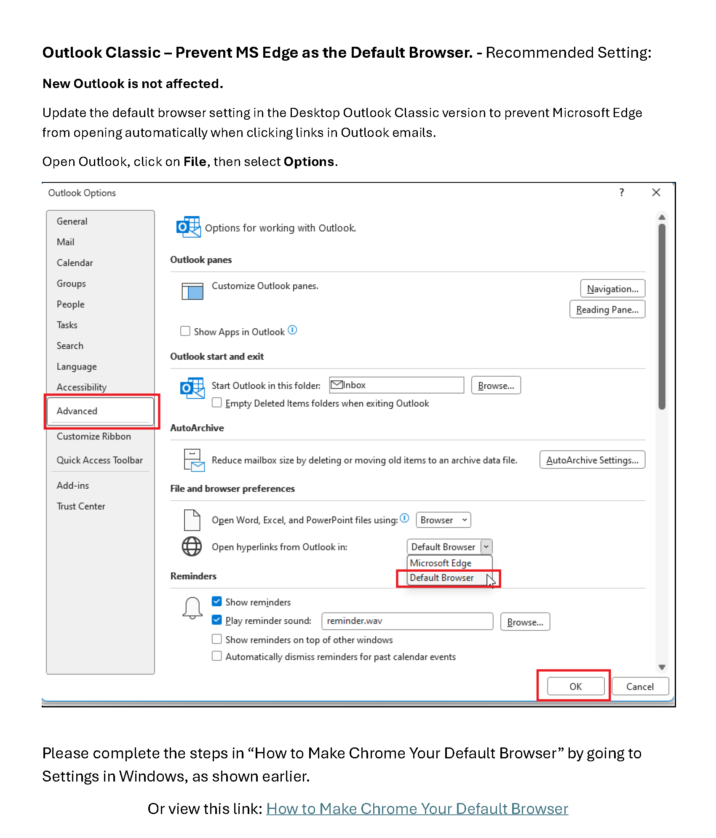Image resolution: width=716 pixels, height=838 pixels.
Task: Open How to Make Chrome Your Default Browser link
Action: [417, 809]
